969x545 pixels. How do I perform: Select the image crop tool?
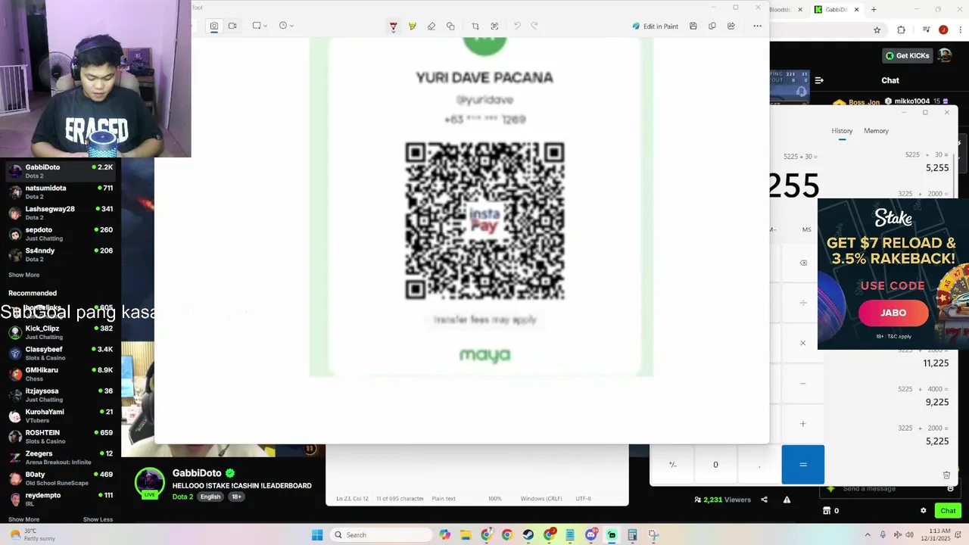click(x=475, y=26)
